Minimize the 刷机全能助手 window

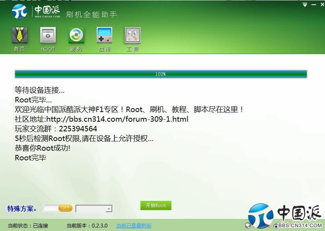click(x=314, y=5)
